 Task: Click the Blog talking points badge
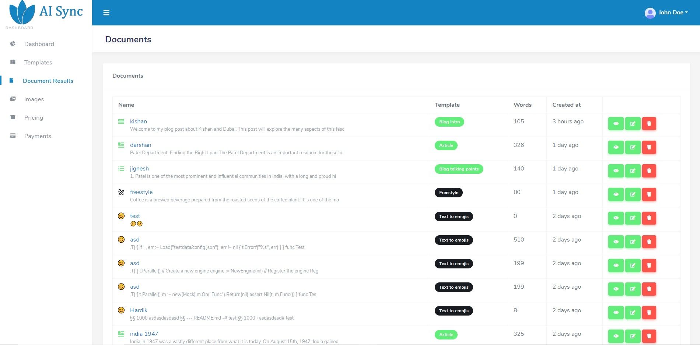(x=459, y=169)
